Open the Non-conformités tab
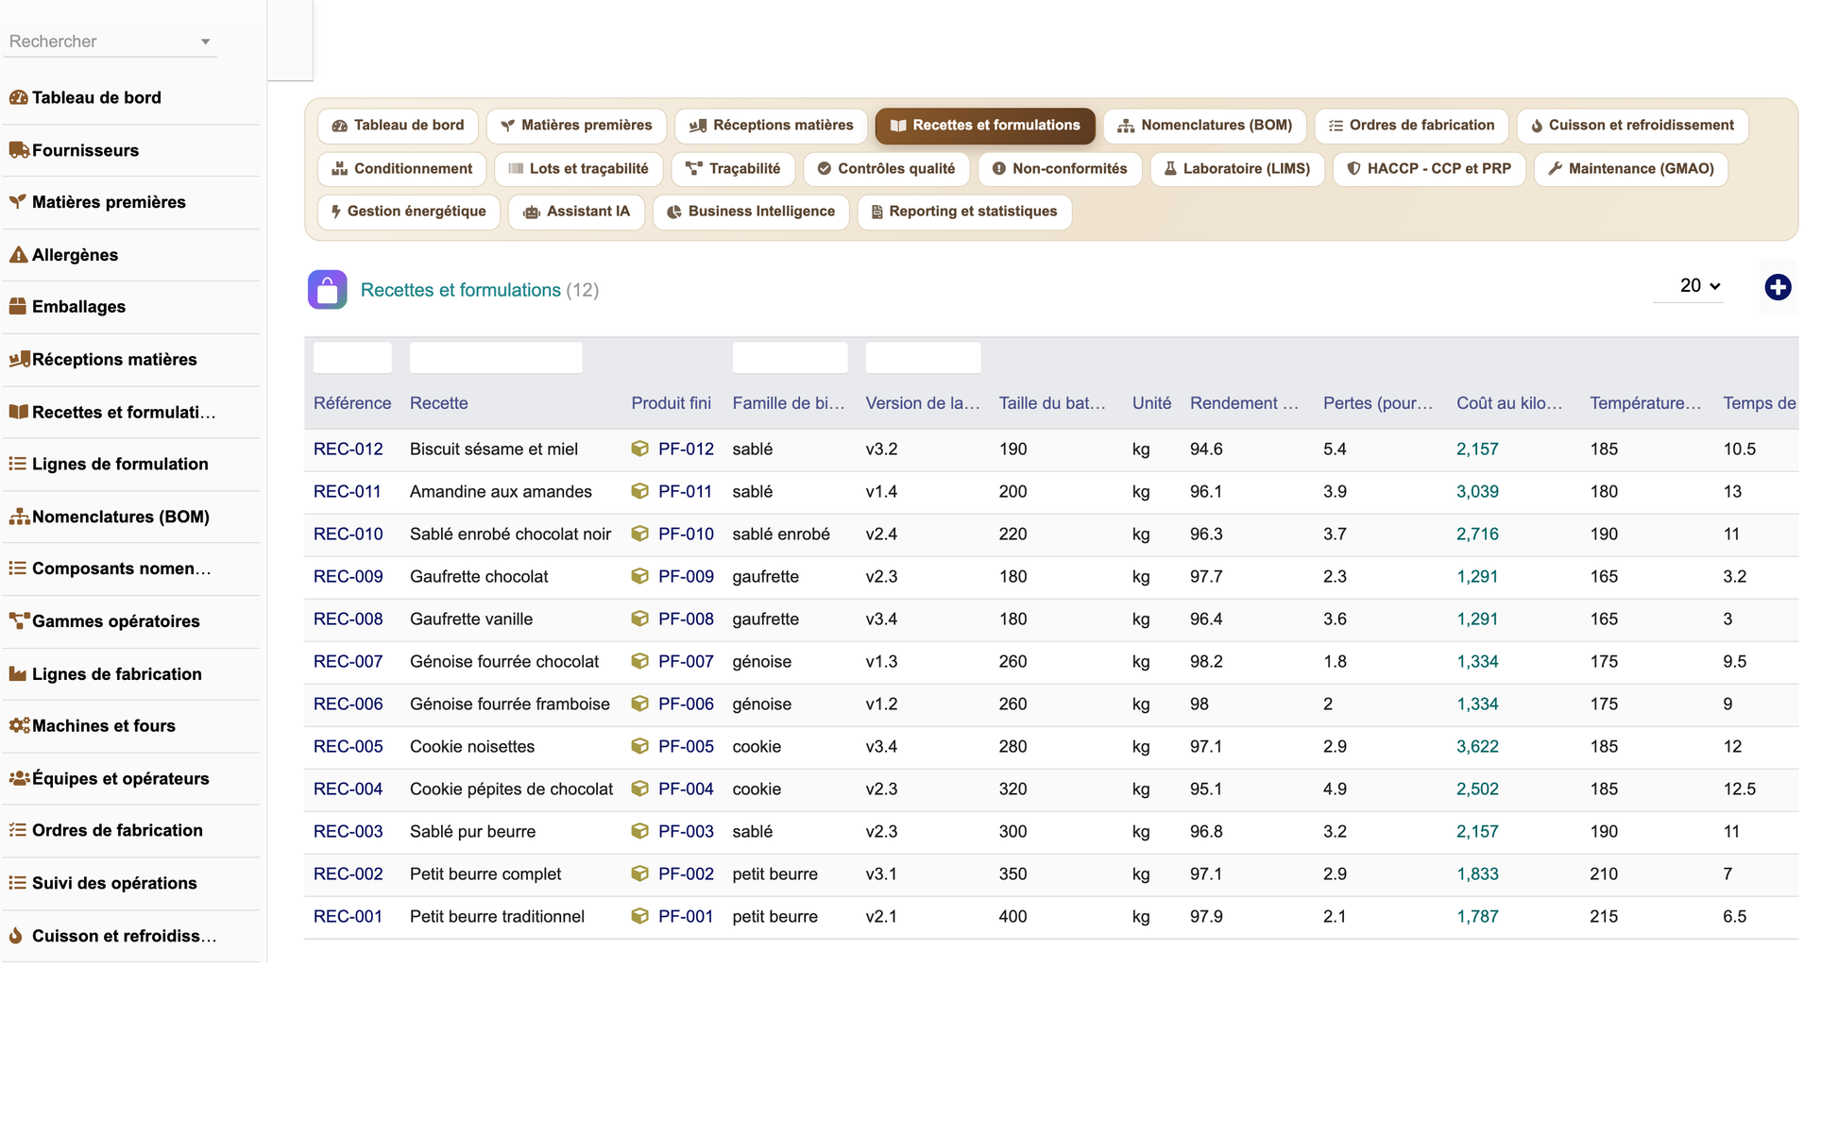Image resolution: width=1838 pixels, height=1137 pixels. pyautogui.click(x=1060, y=169)
